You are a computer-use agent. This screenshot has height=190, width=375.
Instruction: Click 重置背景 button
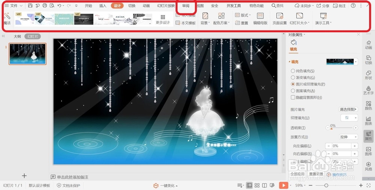(x=316, y=174)
